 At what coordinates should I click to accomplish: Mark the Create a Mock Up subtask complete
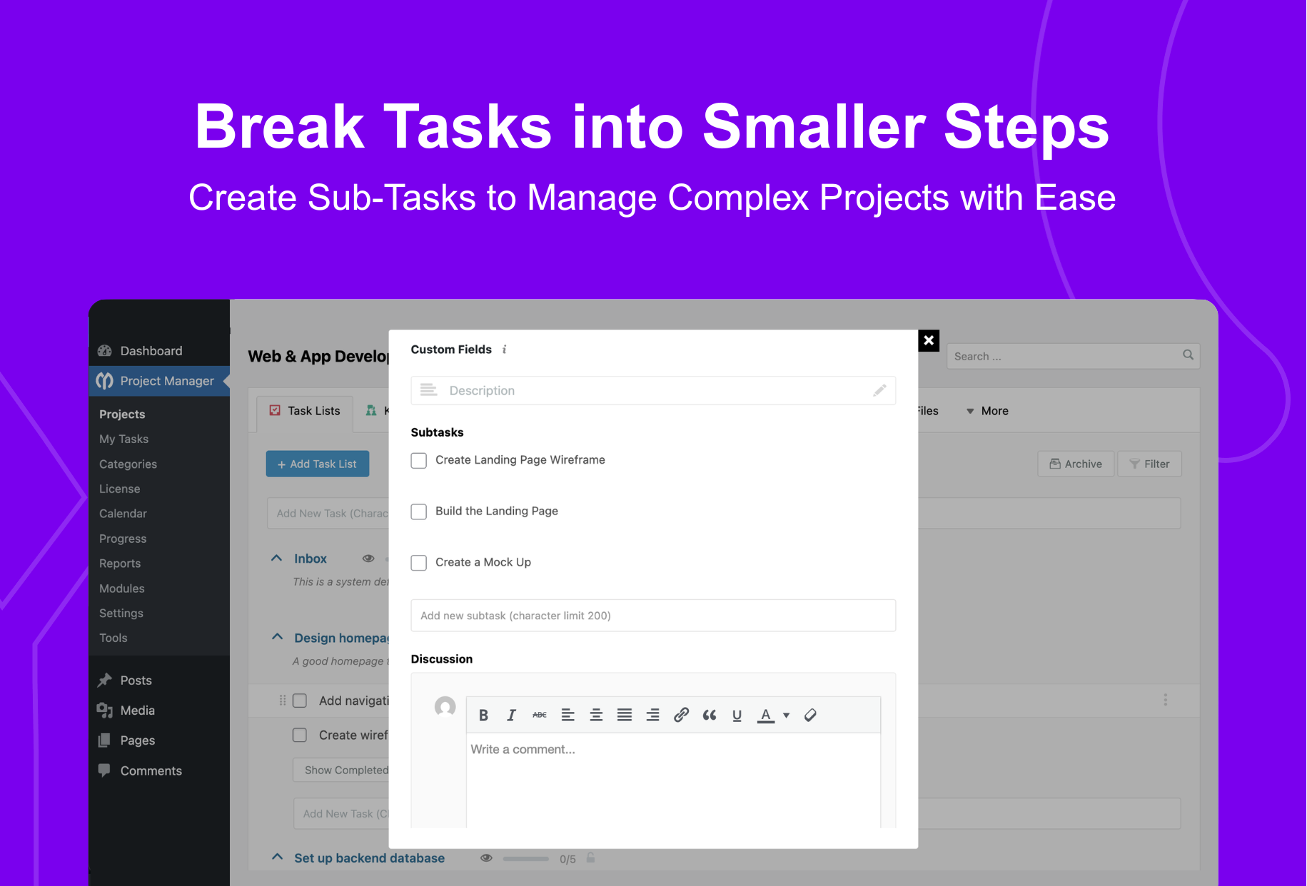419,563
